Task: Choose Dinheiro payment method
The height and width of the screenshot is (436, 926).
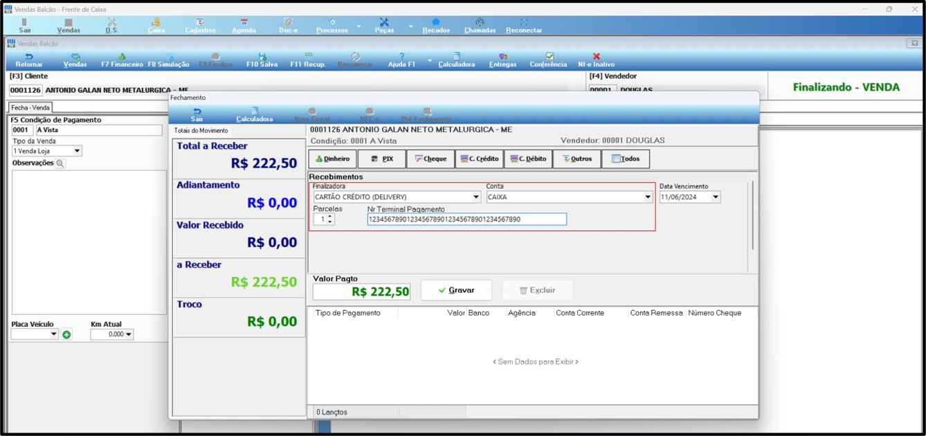Action: click(333, 159)
